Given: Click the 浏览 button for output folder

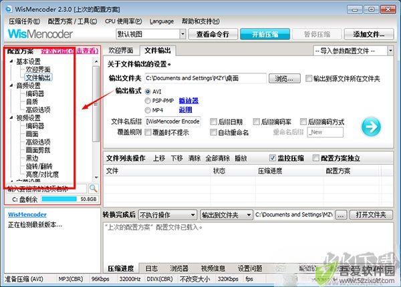Looking at the screenshot, I should tap(285, 78).
